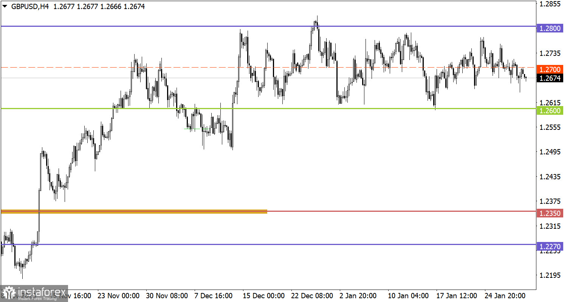This screenshot has height=302, width=567.
Task: Click the 1.2555 price axis value
Action: click(x=550, y=127)
